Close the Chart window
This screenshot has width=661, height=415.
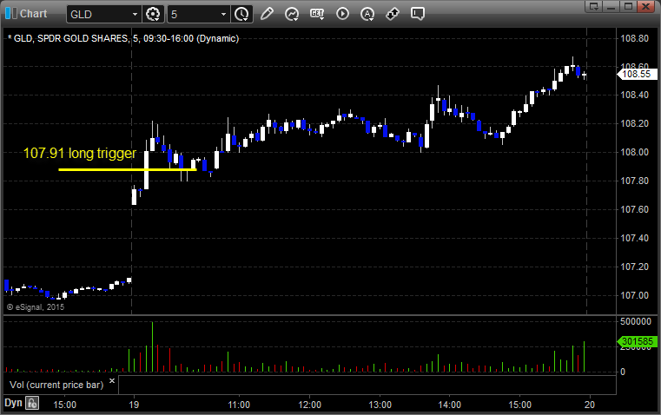[645, 6]
